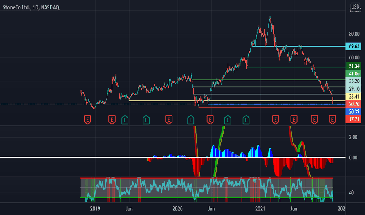Image resolution: width=365 pixels, height=215 pixels.
Task: Click the blue 20.39 price label
Action: pyautogui.click(x=354, y=111)
